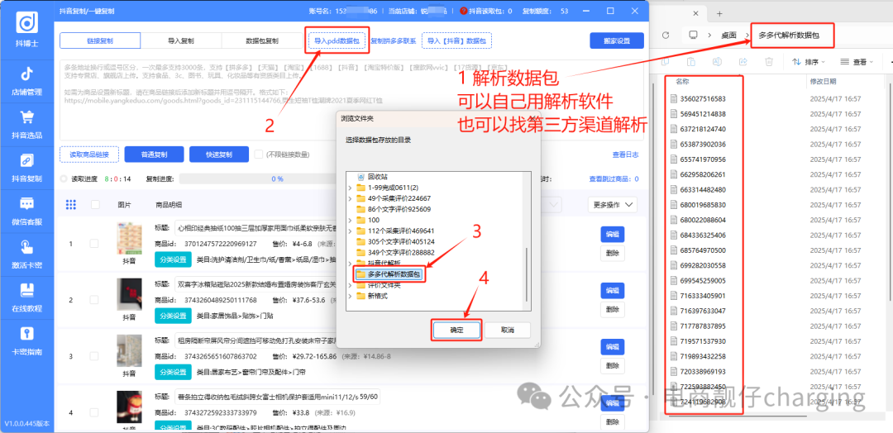The height and width of the screenshot is (433, 893).
Task: Switch to the 链接复制 tab
Action: click(100, 41)
